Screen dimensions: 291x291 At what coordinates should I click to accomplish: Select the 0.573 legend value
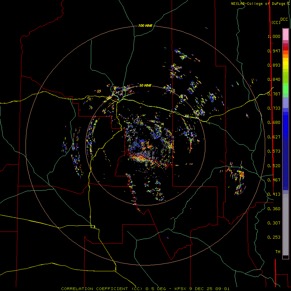pos(274,151)
